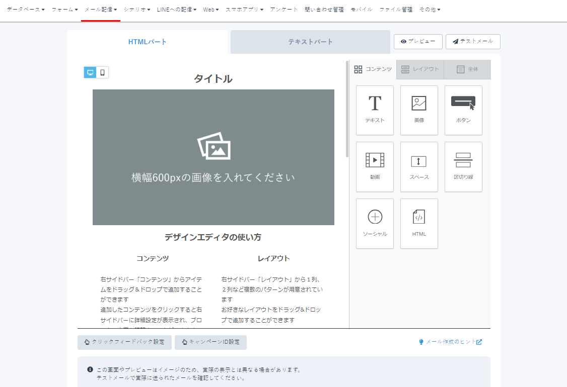Switch preview to mobile view
This screenshot has width=567, height=387.
(102, 72)
